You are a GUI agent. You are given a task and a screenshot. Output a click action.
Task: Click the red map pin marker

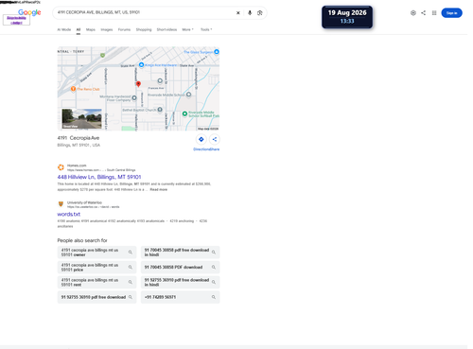click(x=138, y=84)
